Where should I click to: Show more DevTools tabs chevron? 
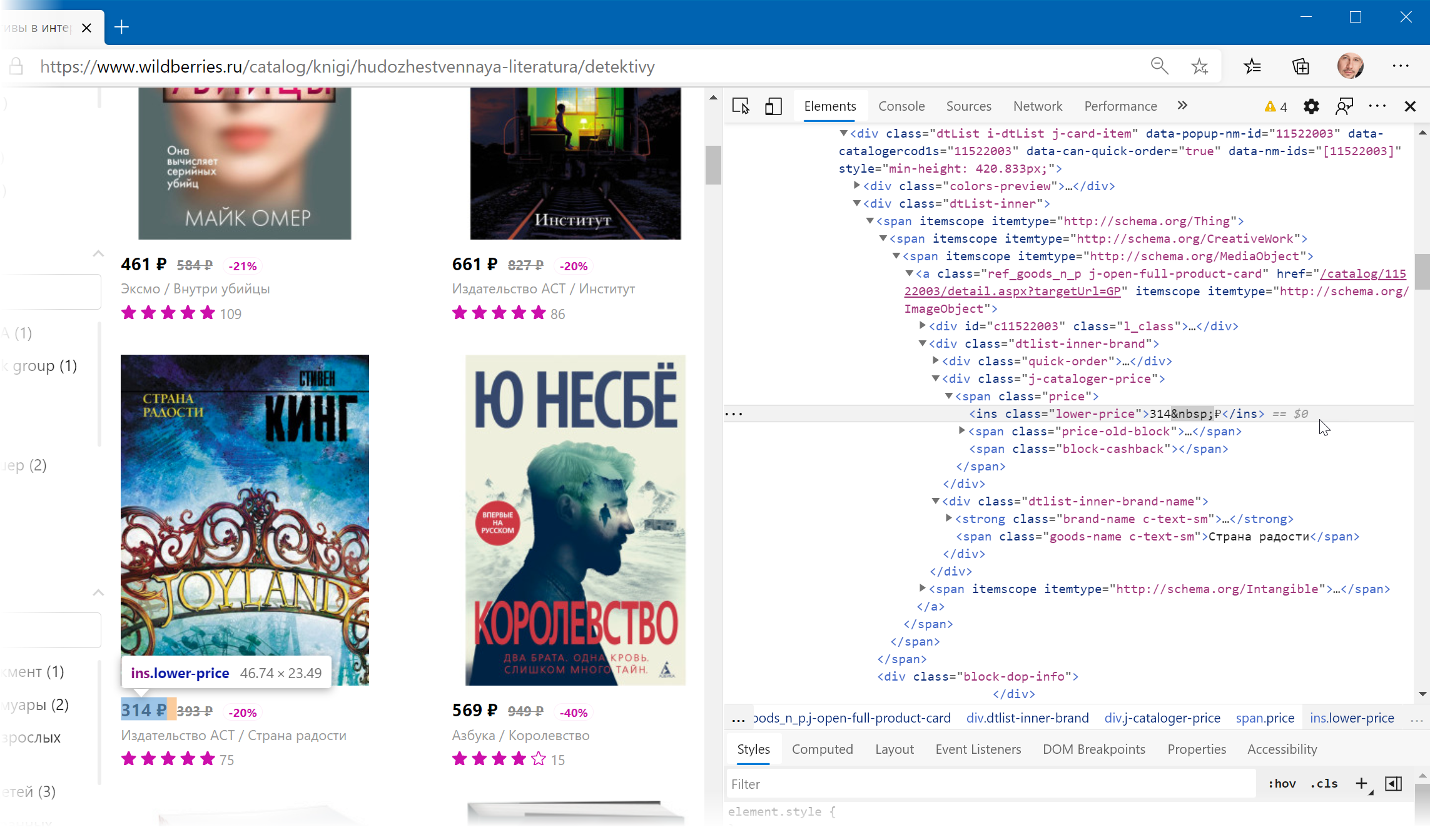(x=1182, y=106)
